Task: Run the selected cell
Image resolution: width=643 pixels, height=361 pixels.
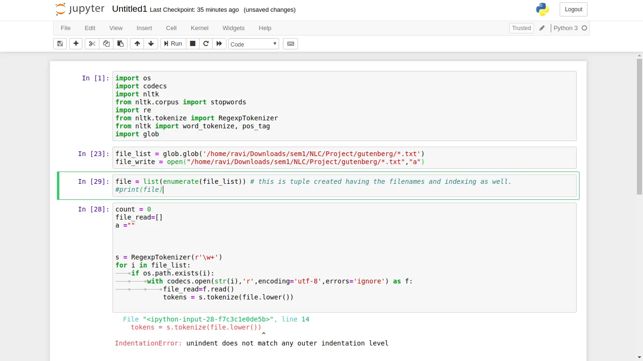Action: click(x=173, y=44)
